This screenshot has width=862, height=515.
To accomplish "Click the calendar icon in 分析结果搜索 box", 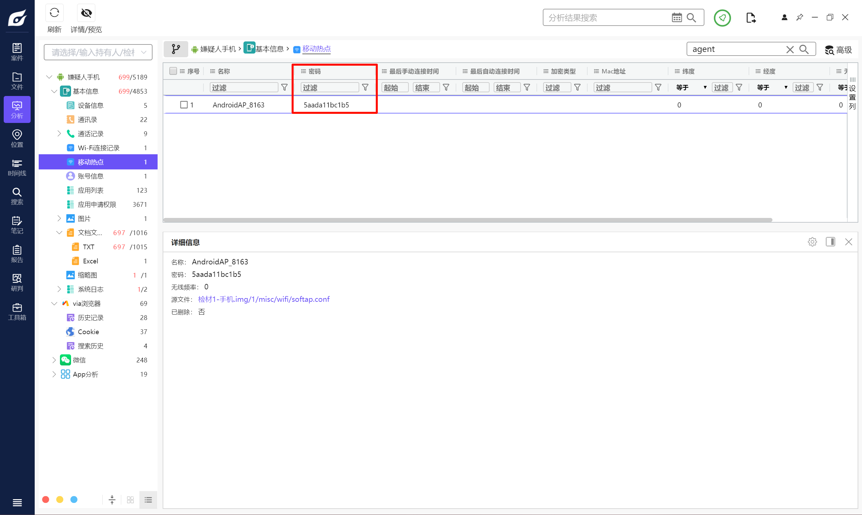I will click(676, 18).
